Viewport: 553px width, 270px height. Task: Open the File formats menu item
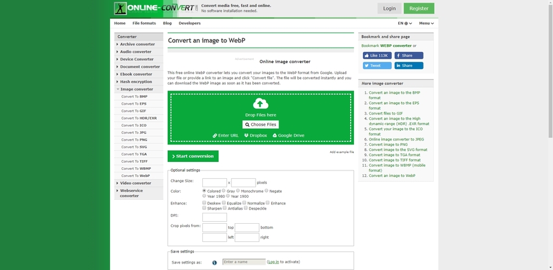coord(144,23)
